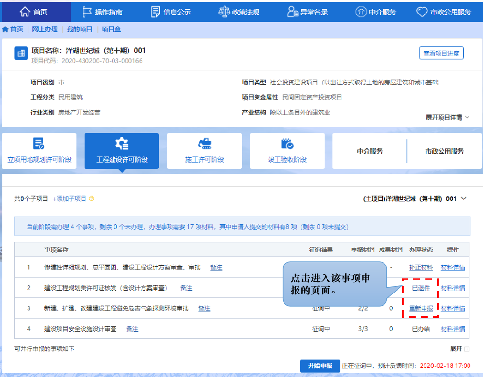483x377 pixels.
Task: Click the 异常名录 person icon
Action: (292, 12)
